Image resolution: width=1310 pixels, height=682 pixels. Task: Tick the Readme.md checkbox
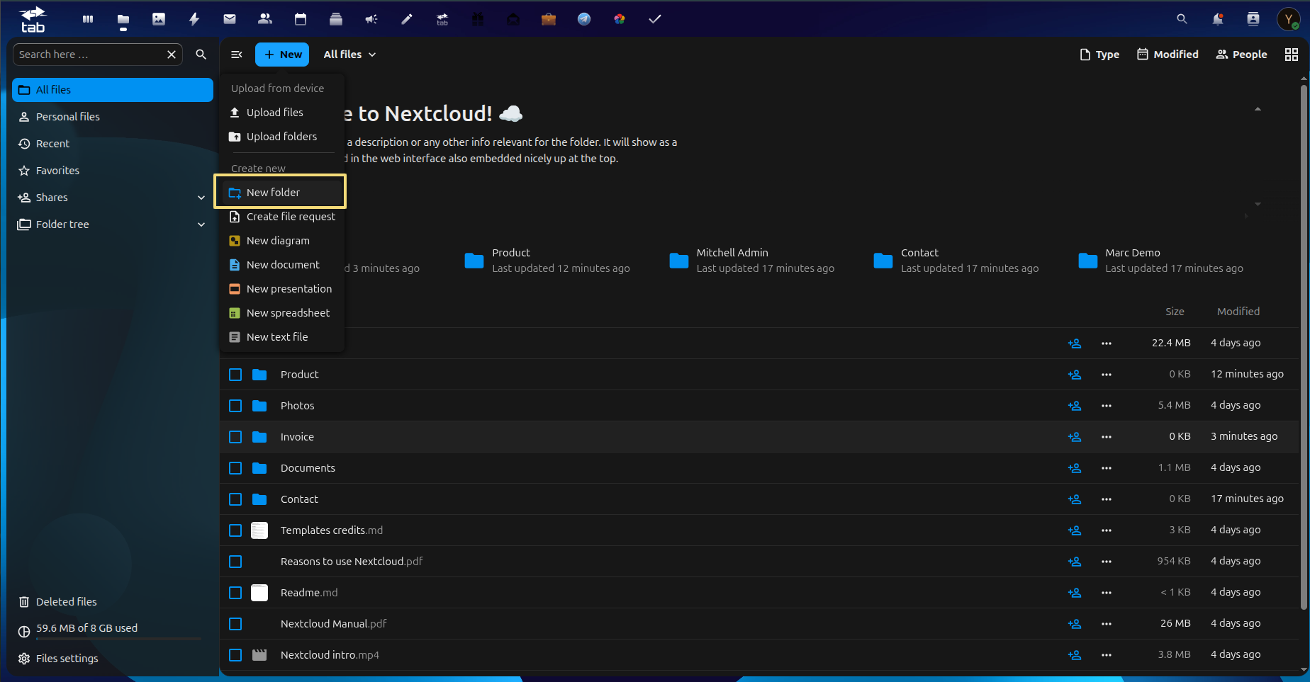pos(235,593)
